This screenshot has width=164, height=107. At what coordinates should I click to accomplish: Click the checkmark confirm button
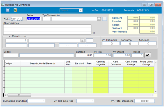[147, 55]
